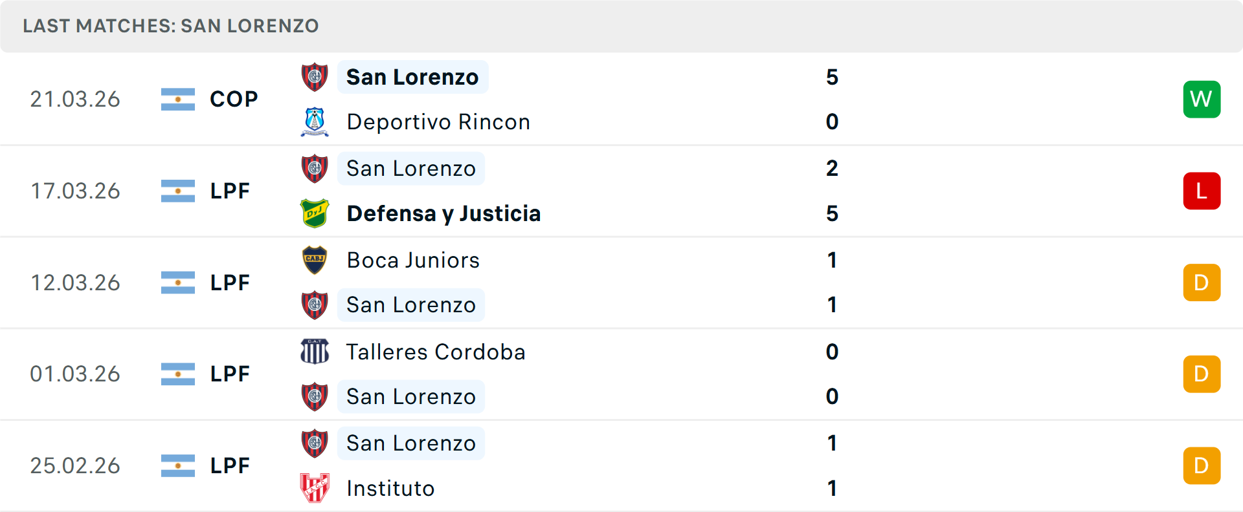Click the Talleres Cordoba striped crest
The width and height of the screenshot is (1243, 512).
pyautogui.click(x=315, y=352)
